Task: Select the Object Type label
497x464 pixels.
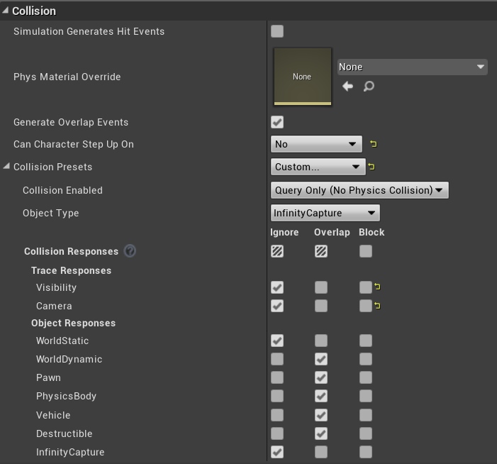Action: 51,213
